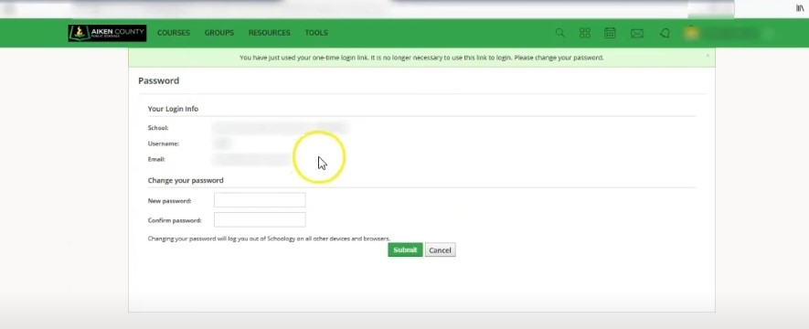Dismiss the one-time login notice
809x329 pixels.
(x=708, y=55)
